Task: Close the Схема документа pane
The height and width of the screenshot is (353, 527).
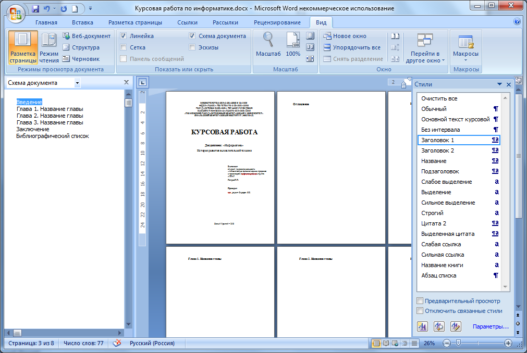Action: pos(126,82)
